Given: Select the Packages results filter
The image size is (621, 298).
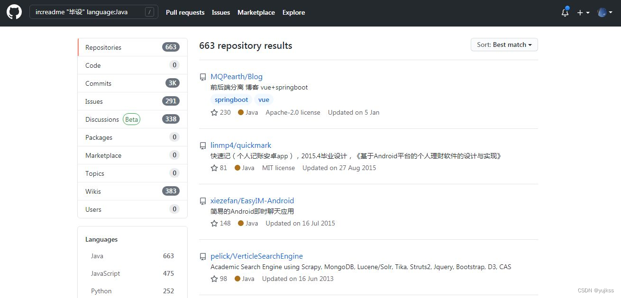Looking at the screenshot, I should [132, 137].
